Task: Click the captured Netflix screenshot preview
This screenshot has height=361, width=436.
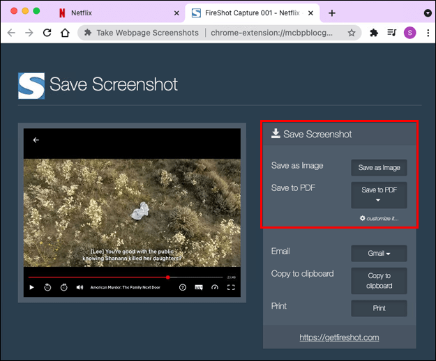Action: coord(132,213)
